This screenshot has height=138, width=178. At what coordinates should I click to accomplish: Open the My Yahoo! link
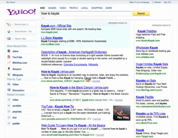11,2
